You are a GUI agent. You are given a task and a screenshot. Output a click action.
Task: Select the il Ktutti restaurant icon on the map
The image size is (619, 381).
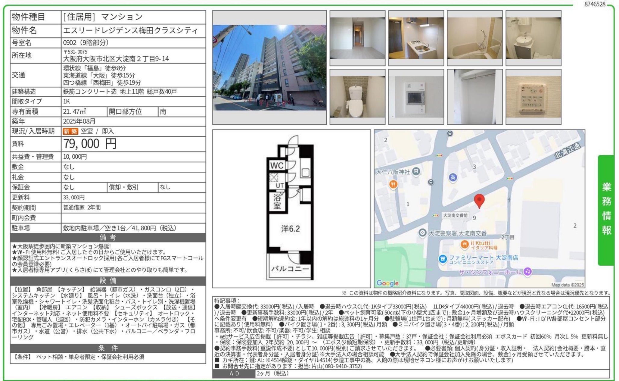click(465, 245)
